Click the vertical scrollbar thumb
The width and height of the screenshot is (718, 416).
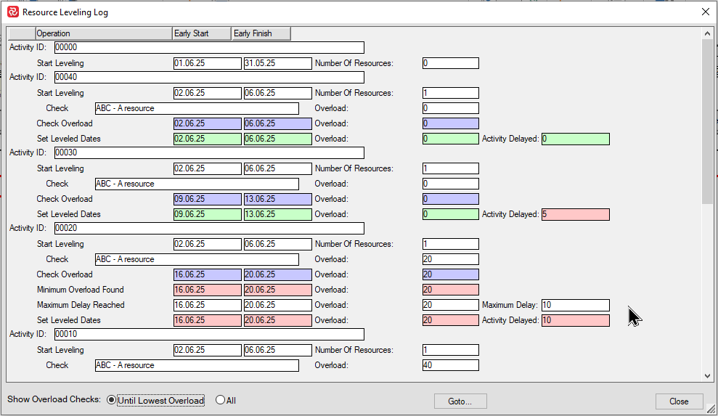coord(707,121)
